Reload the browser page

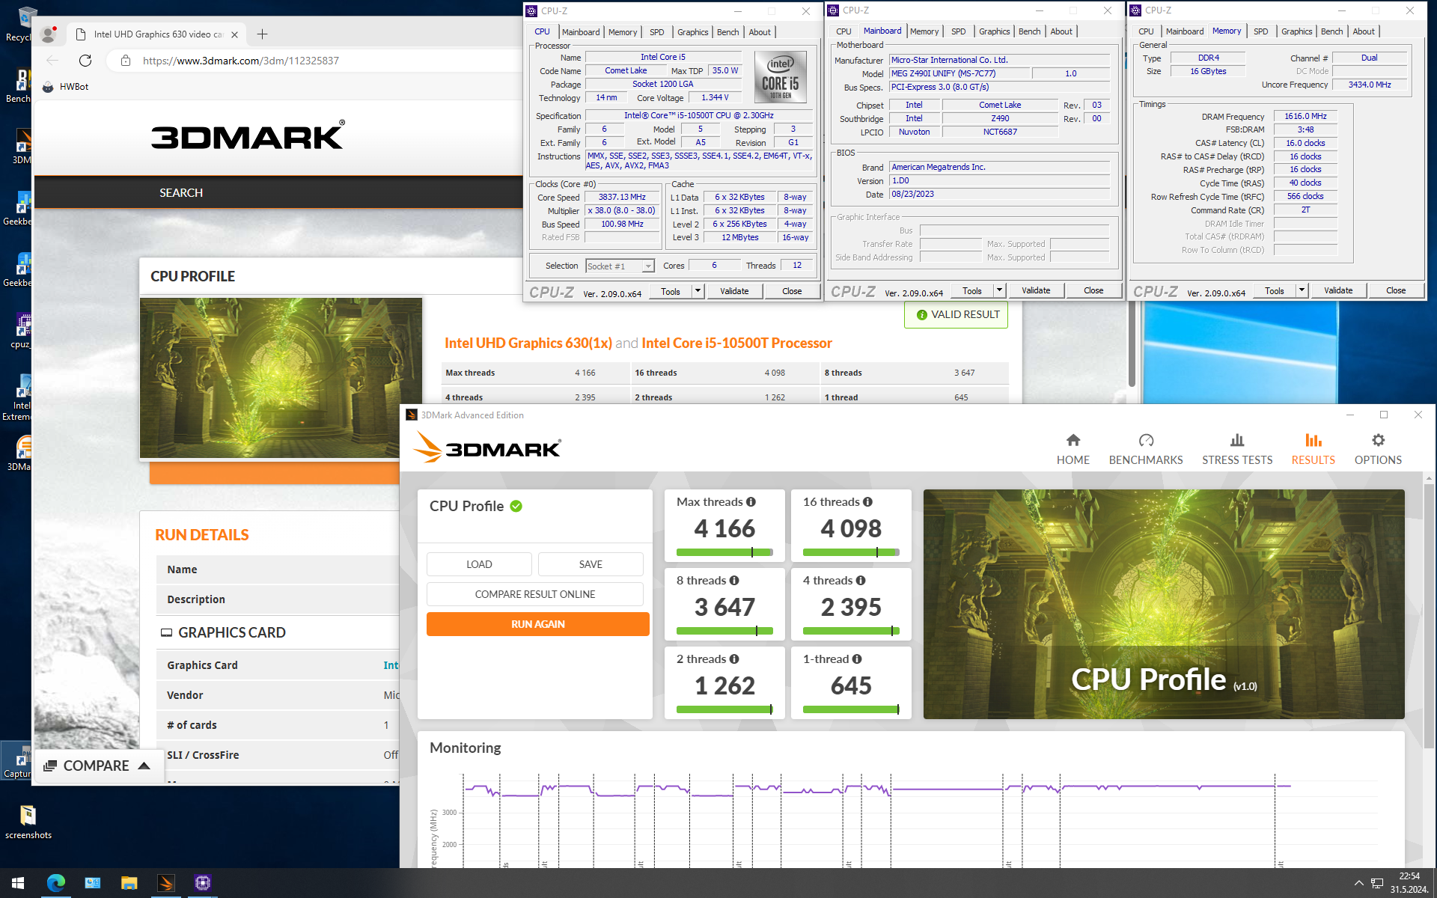coord(85,61)
